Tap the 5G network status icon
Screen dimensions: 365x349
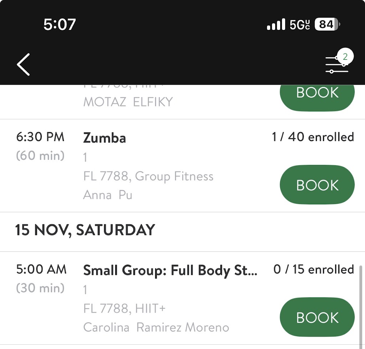tap(300, 25)
